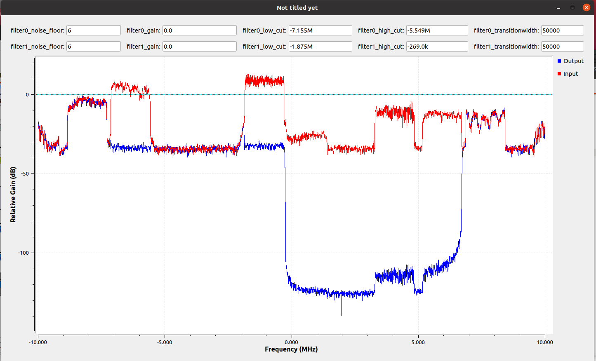Focus the filter1_gain value box

click(x=200, y=47)
